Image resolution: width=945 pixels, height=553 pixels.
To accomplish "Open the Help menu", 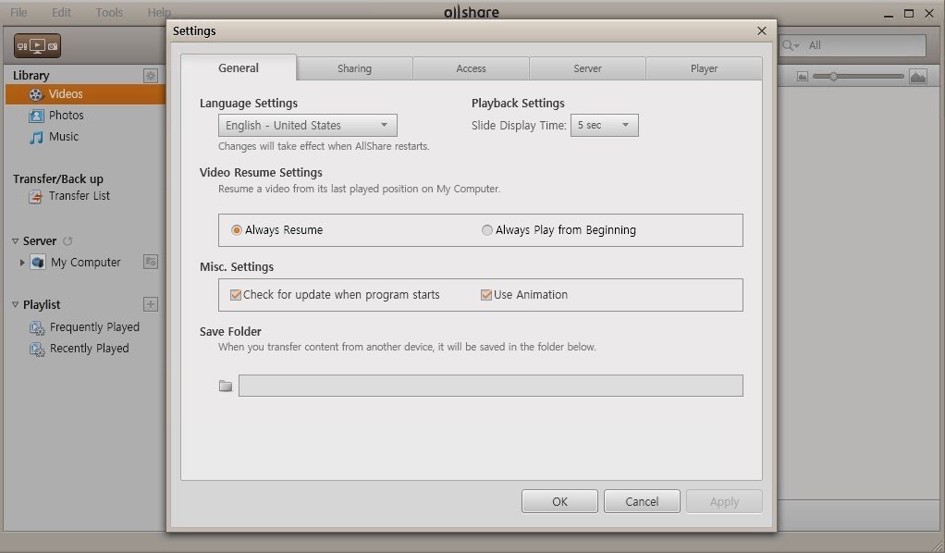I will [159, 12].
